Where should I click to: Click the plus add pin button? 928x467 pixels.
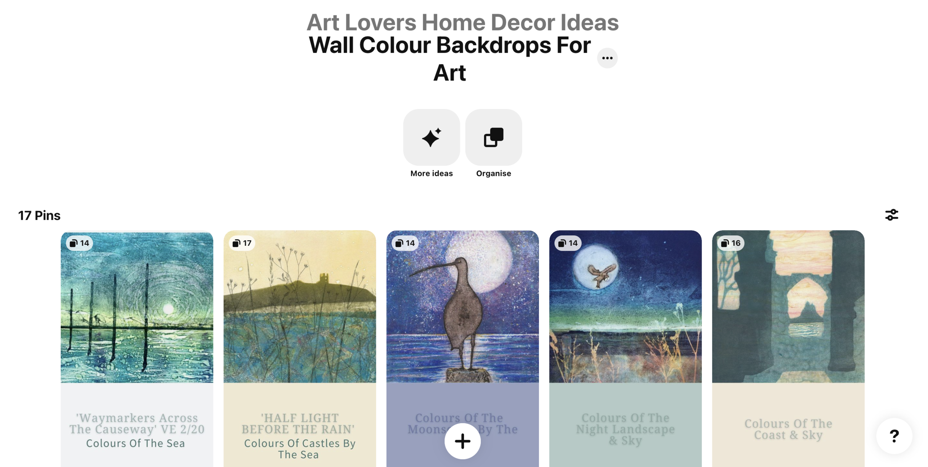(463, 441)
